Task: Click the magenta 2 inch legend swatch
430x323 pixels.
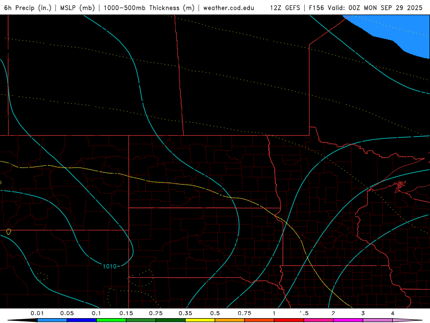Action: 348,320
